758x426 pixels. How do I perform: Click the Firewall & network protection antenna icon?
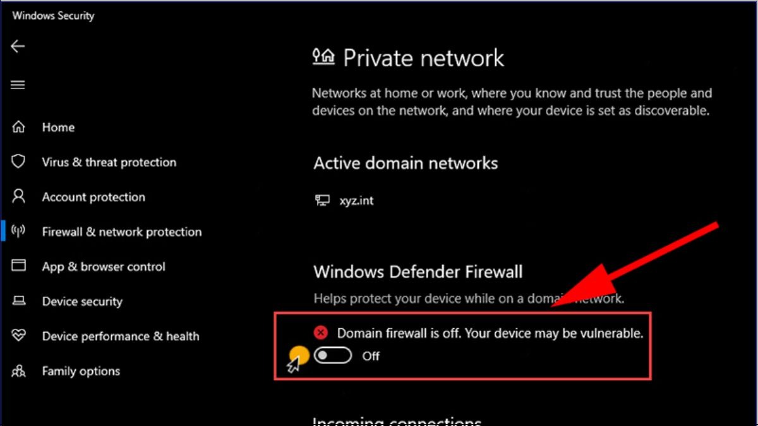(18, 232)
